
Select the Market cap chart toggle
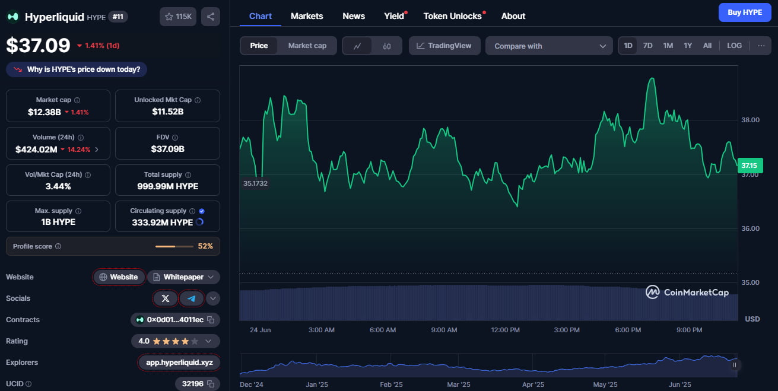pos(307,46)
